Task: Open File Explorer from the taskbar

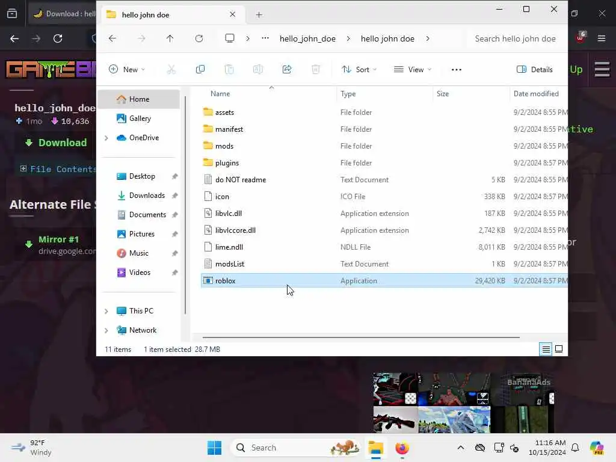Action: [375, 448]
